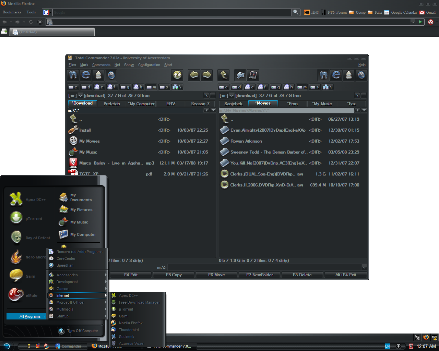
Task: Click the Adblock red icon in Firefox toolbar
Action: tap(431, 22)
